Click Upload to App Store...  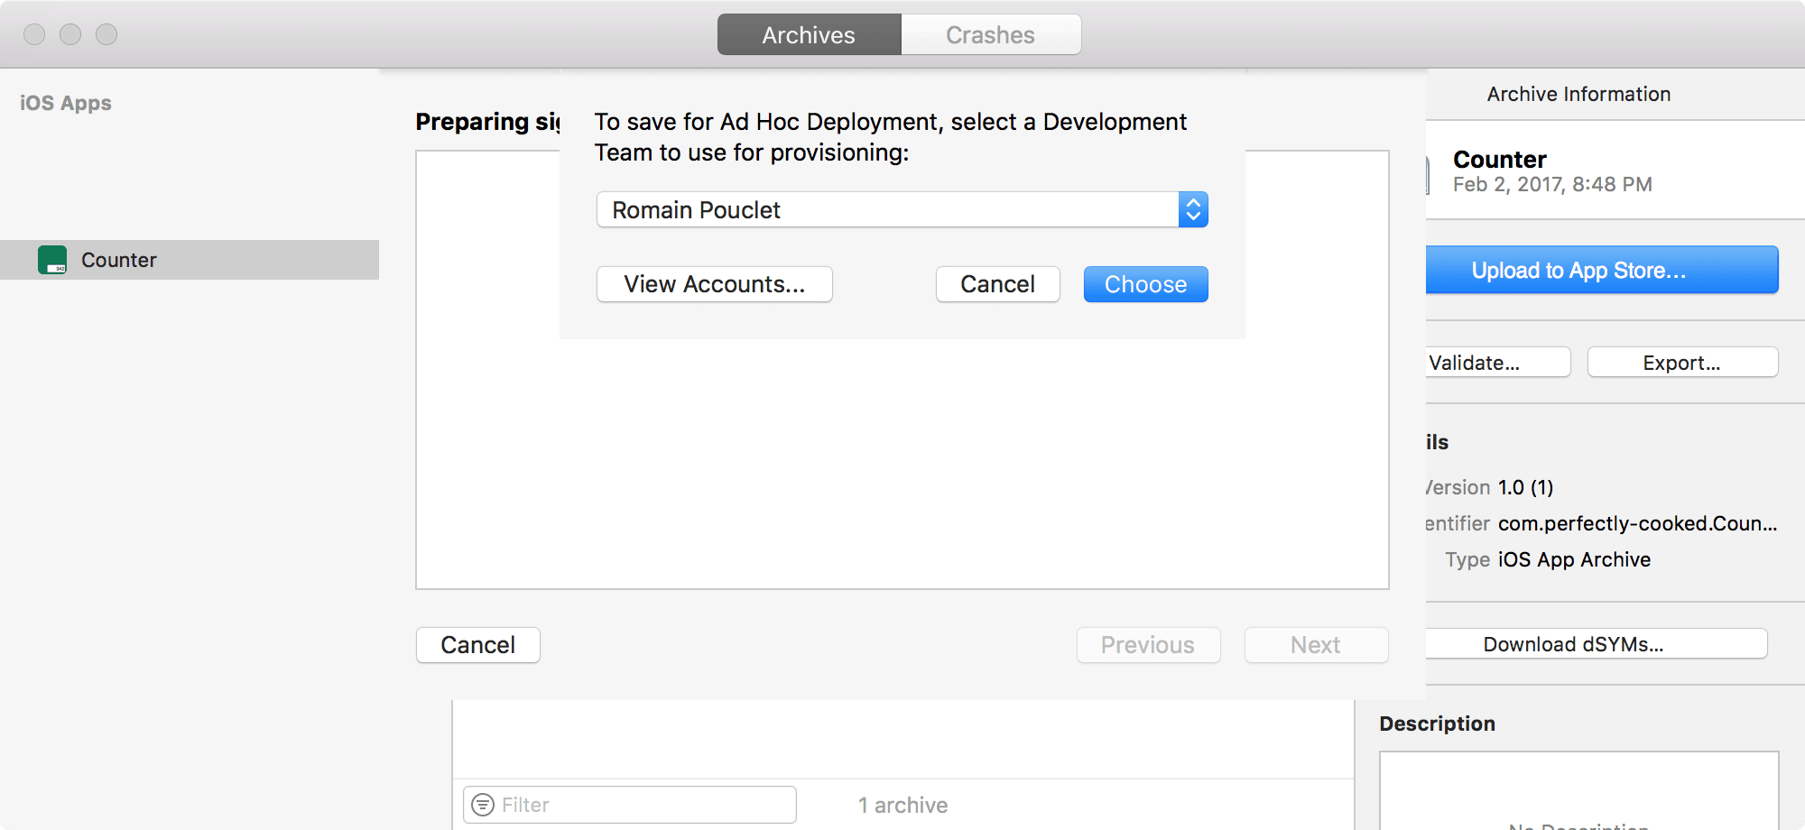pos(1602,270)
